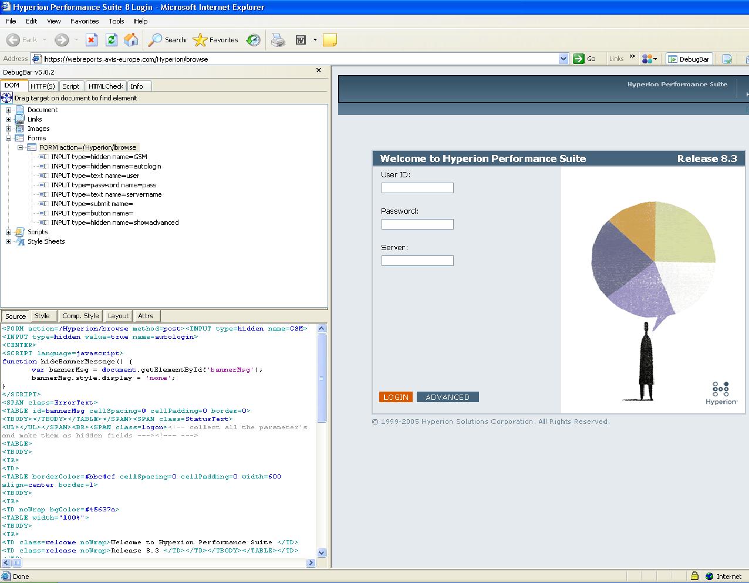Select INPUT type=hidden name=showadvanced node
This screenshot has height=583, width=749.
pyautogui.click(x=114, y=223)
